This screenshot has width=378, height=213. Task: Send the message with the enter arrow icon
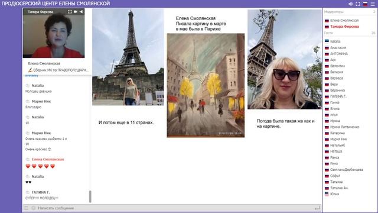click(318, 208)
